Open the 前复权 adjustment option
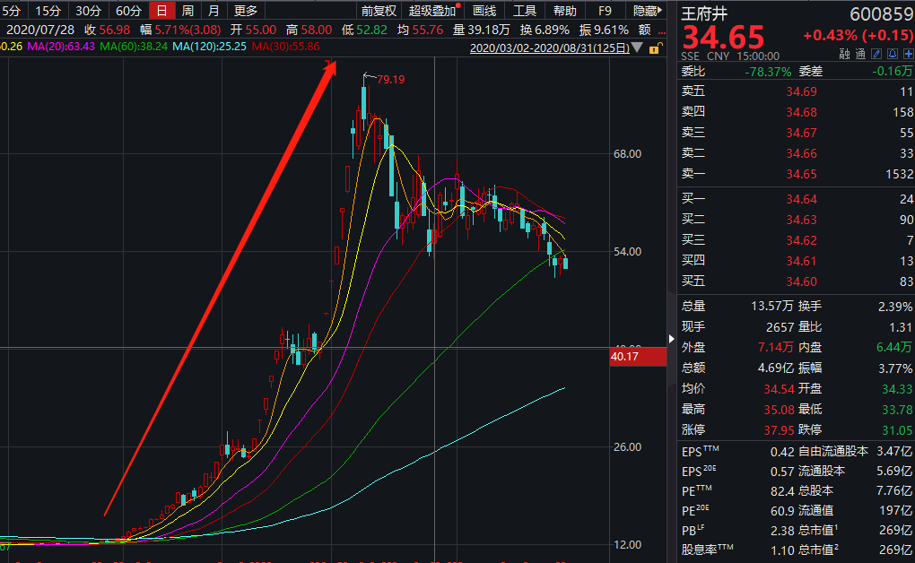Screen dimensions: 915x563 click(379, 11)
